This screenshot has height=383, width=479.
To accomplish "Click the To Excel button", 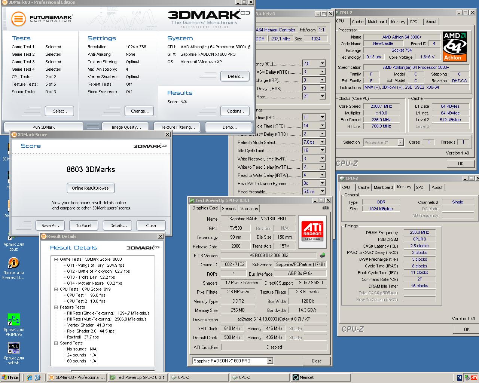I will click(83, 226).
